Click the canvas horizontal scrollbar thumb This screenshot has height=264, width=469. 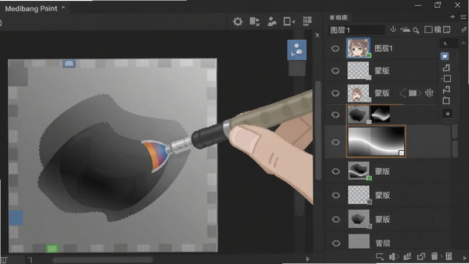click(103, 259)
